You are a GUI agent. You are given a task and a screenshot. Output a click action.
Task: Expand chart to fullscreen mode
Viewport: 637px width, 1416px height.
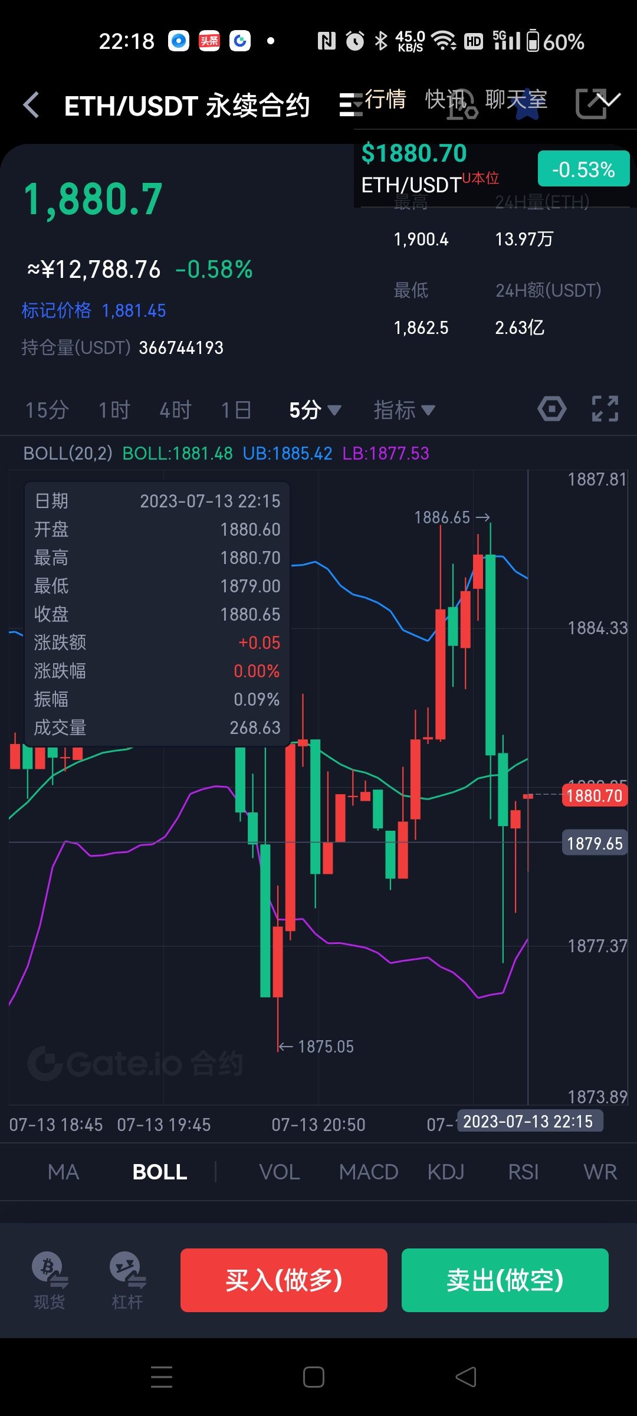click(605, 409)
